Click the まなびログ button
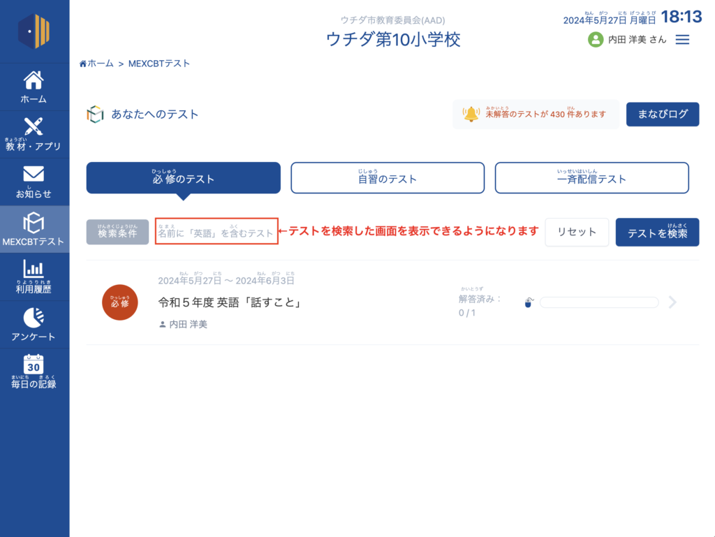The height and width of the screenshot is (537, 715). pos(662,115)
